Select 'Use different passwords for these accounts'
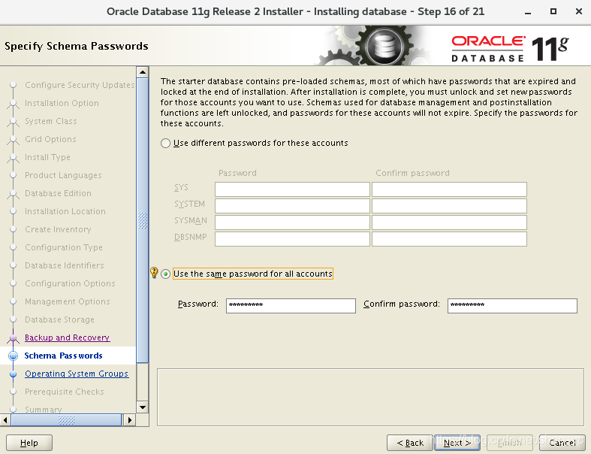Image resolution: width=591 pixels, height=454 pixels. [x=165, y=144]
